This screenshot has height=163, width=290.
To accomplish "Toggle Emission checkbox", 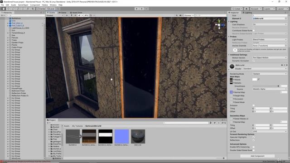I will tap(254, 105).
